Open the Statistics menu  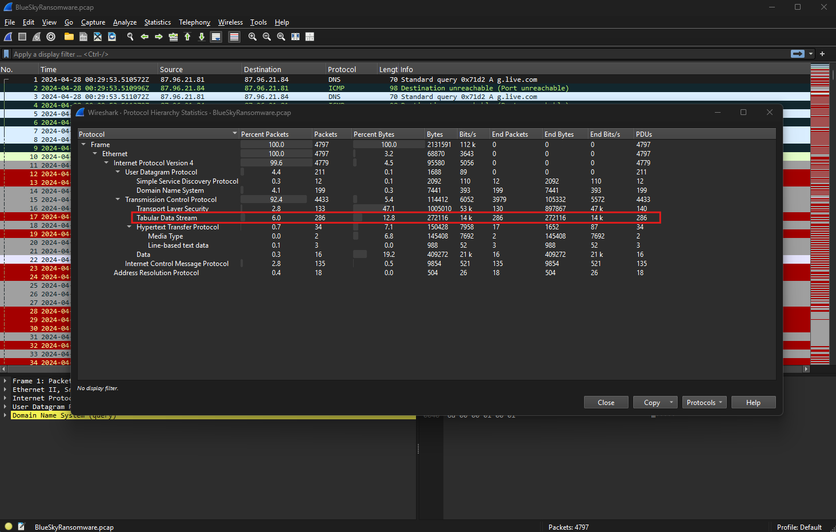157,22
